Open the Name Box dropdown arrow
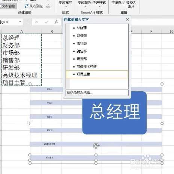Image resolution: width=174 pixels, height=174 pixels. point(20,22)
